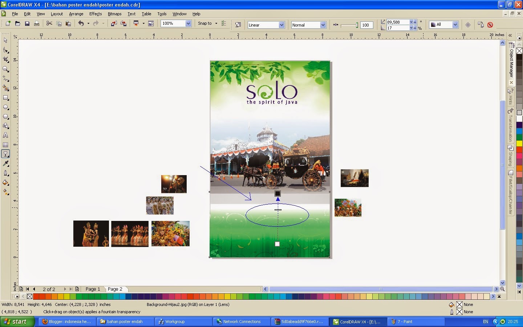
Task: Click the Copy Transparency Properties icon
Action: point(481,25)
